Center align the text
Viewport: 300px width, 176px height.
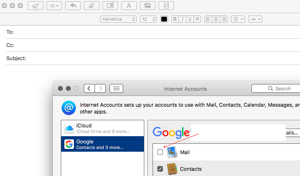coord(216,19)
